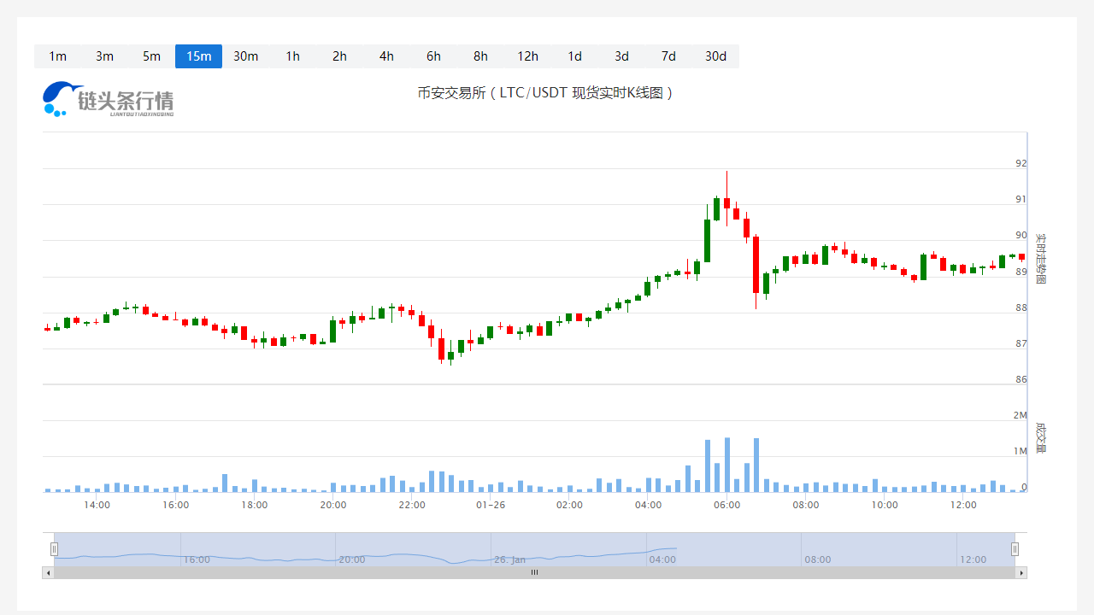Choose the 1h timeframe
1094x615 pixels.
[x=292, y=56]
